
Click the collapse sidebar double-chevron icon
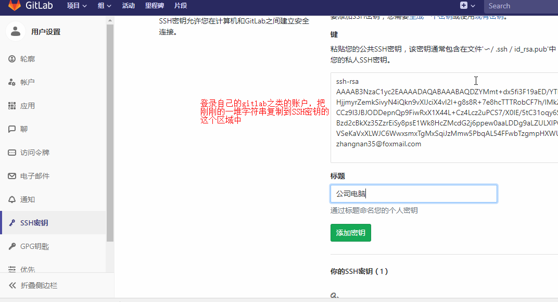click(12, 285)
